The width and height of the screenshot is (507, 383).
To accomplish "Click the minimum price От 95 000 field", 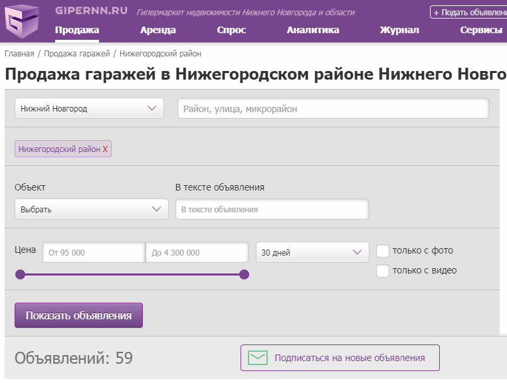I will click(94, 252).
